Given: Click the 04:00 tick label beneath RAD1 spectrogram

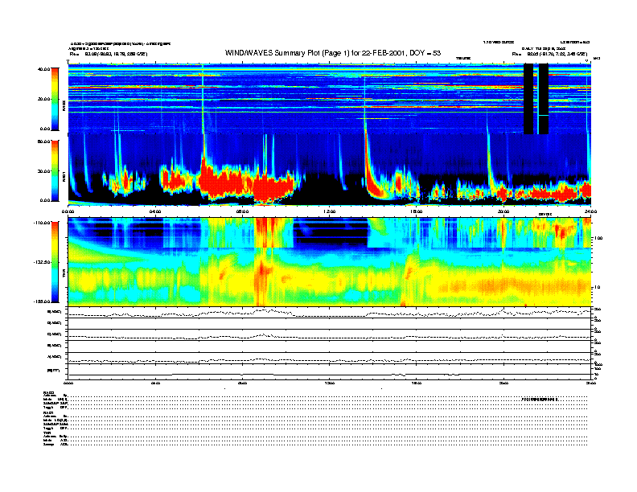Looking at the screenshot, I should pos(155,211).
